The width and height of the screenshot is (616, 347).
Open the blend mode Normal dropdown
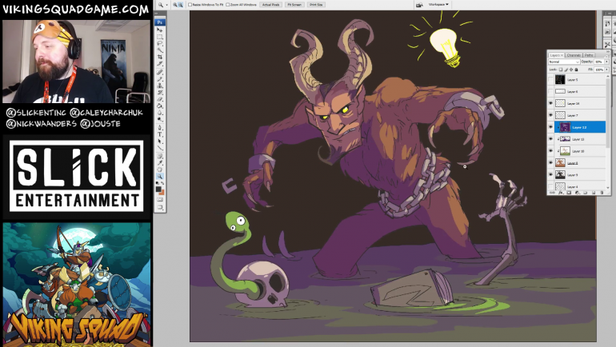[x=564, y=62]
